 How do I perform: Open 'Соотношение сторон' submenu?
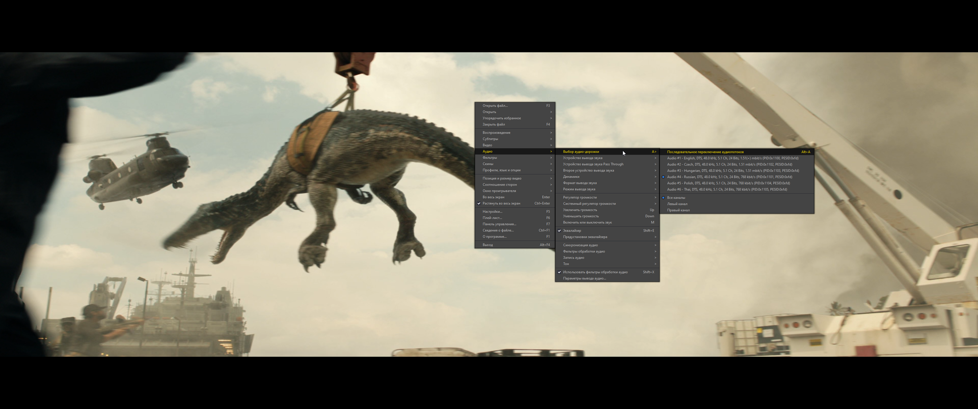(x=515, y=184)
